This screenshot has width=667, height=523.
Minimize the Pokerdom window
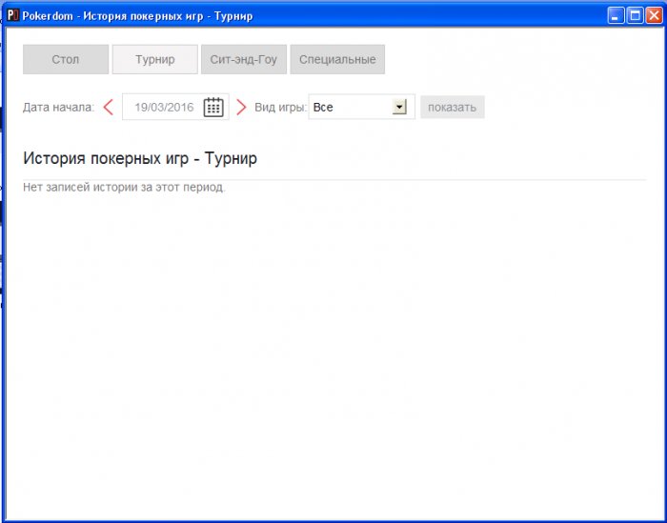coord(616,16)
